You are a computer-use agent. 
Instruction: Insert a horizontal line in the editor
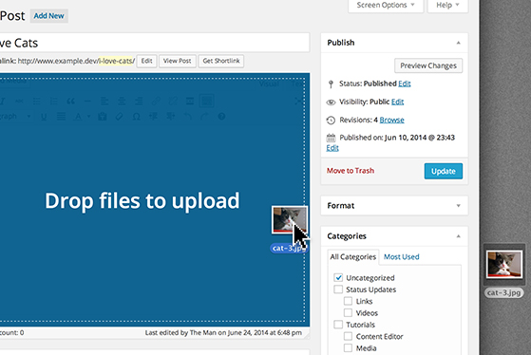point(87,101)
